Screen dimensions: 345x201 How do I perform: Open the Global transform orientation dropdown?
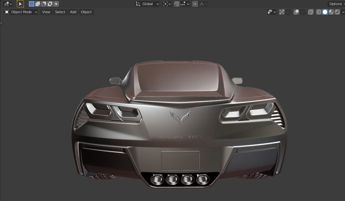(x=147, y=4)
